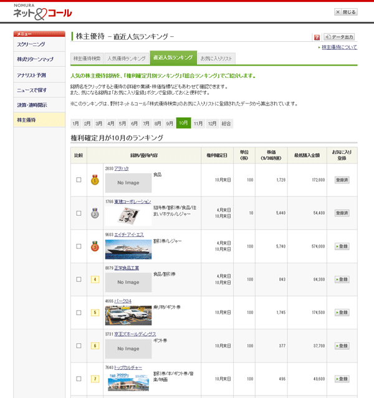Select the 8月 month tab
The height and width of the screenshot is (398, 374).
tap(158, 124)
